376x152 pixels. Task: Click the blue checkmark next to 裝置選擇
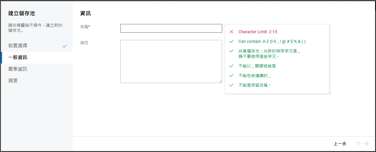click(x=65, y=46)
